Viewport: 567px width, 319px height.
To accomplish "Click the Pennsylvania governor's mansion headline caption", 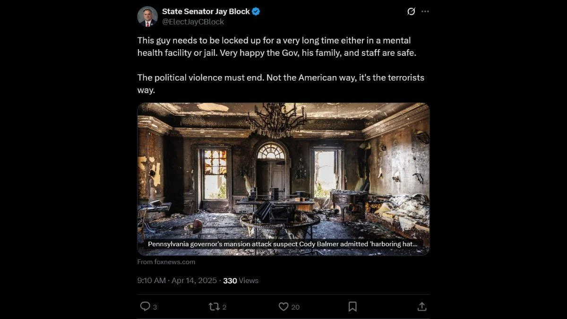I will click(x=283, y=244).
